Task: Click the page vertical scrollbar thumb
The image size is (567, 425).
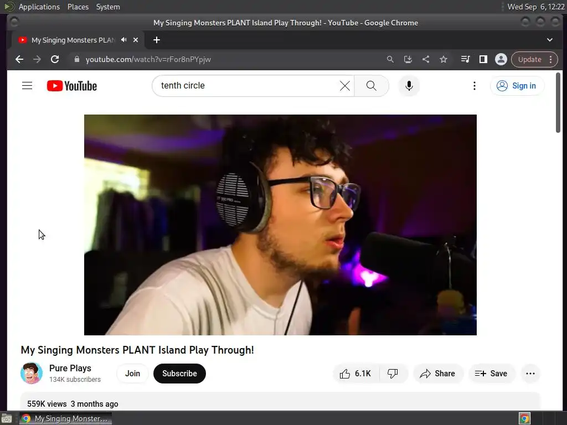Action: (x=558, y=102)
